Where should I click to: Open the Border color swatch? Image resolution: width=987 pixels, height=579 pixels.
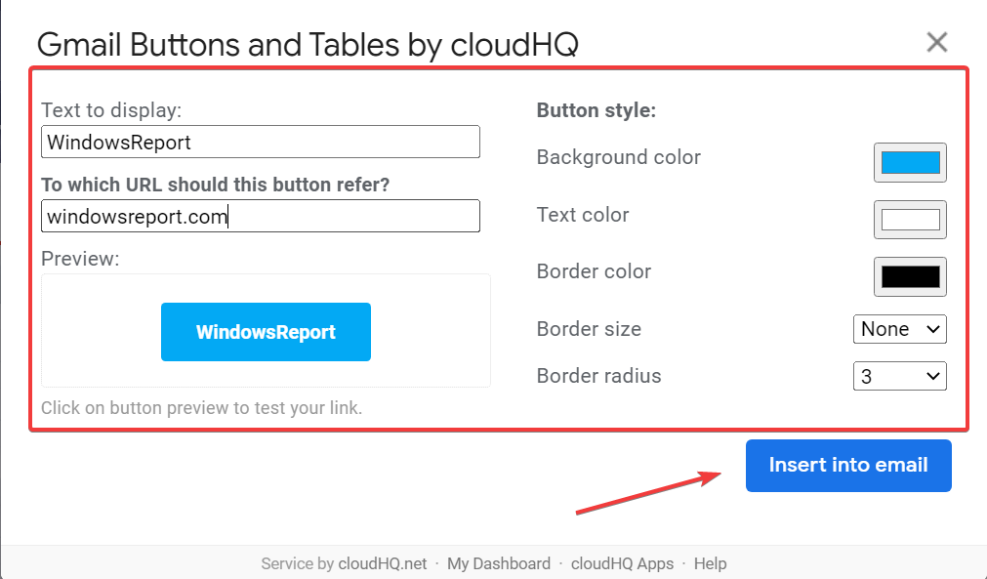click(x=910, y=277)
